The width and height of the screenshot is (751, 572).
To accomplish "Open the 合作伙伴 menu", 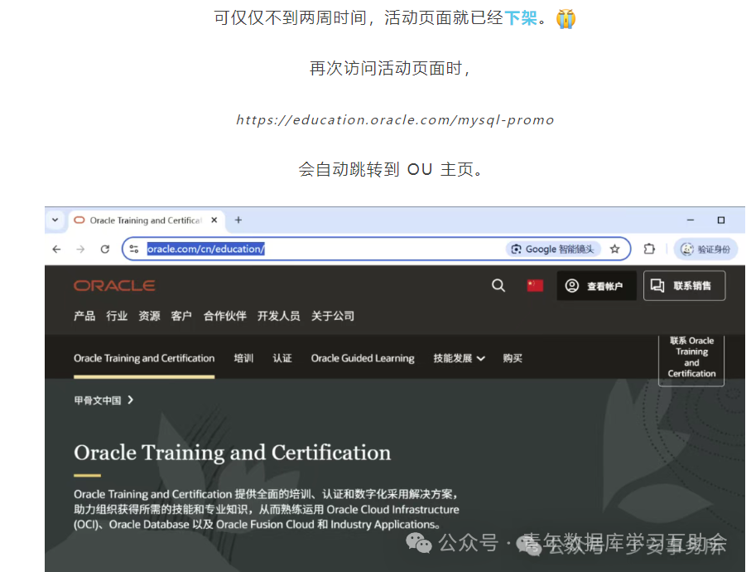I will (x=224, y=316).
